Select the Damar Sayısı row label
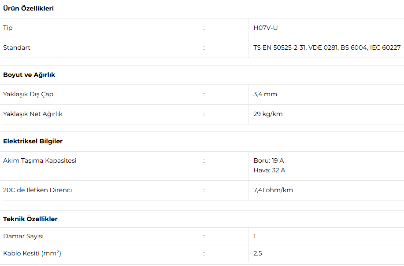 coord(23,236)
